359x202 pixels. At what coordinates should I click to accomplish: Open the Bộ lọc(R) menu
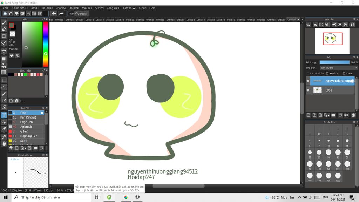click(x=47, y=8)
